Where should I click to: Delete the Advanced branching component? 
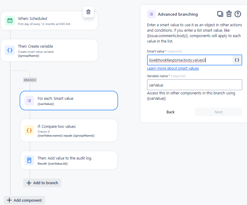point(229,14)
